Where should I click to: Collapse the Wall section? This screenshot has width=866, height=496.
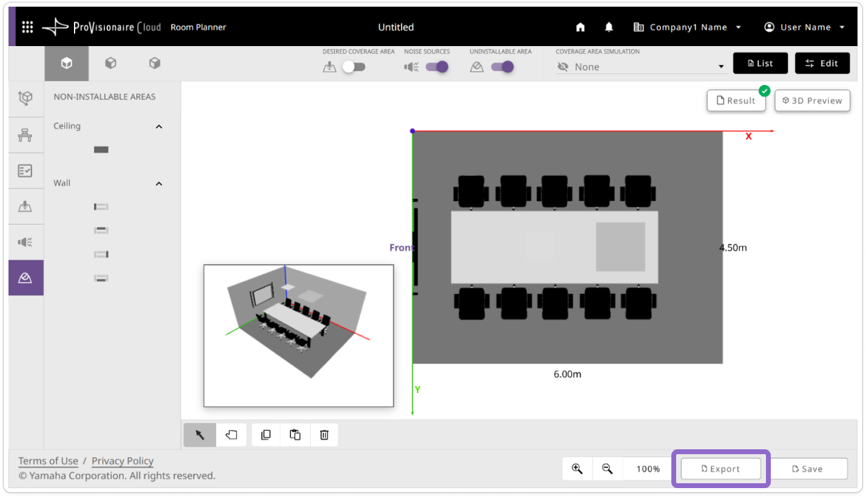pyautogui.click(x=159, y=184)
